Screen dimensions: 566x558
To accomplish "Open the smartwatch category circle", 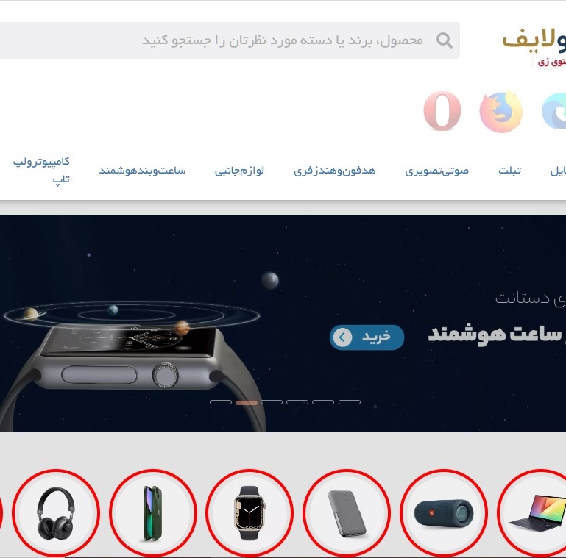I will (x=250, y=512).
